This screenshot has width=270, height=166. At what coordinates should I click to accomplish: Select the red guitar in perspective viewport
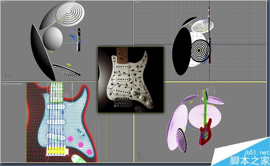pos(205,131)
